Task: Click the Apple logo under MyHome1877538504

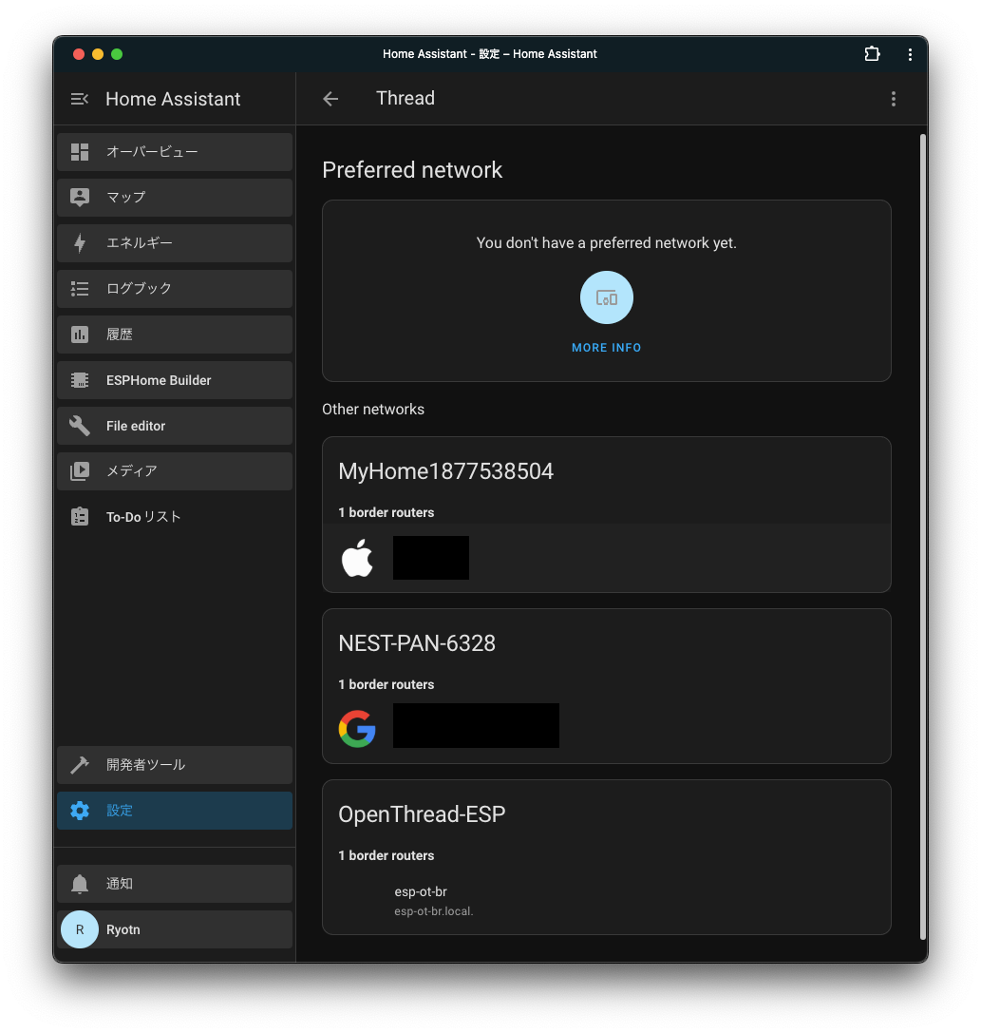Action: pyautogui.click(x=357, y=558)
